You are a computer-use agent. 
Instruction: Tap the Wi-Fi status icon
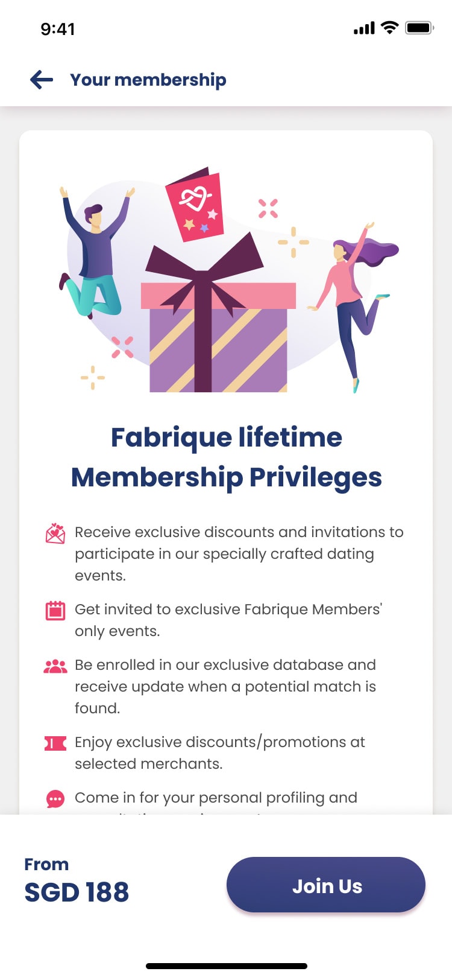390,28
